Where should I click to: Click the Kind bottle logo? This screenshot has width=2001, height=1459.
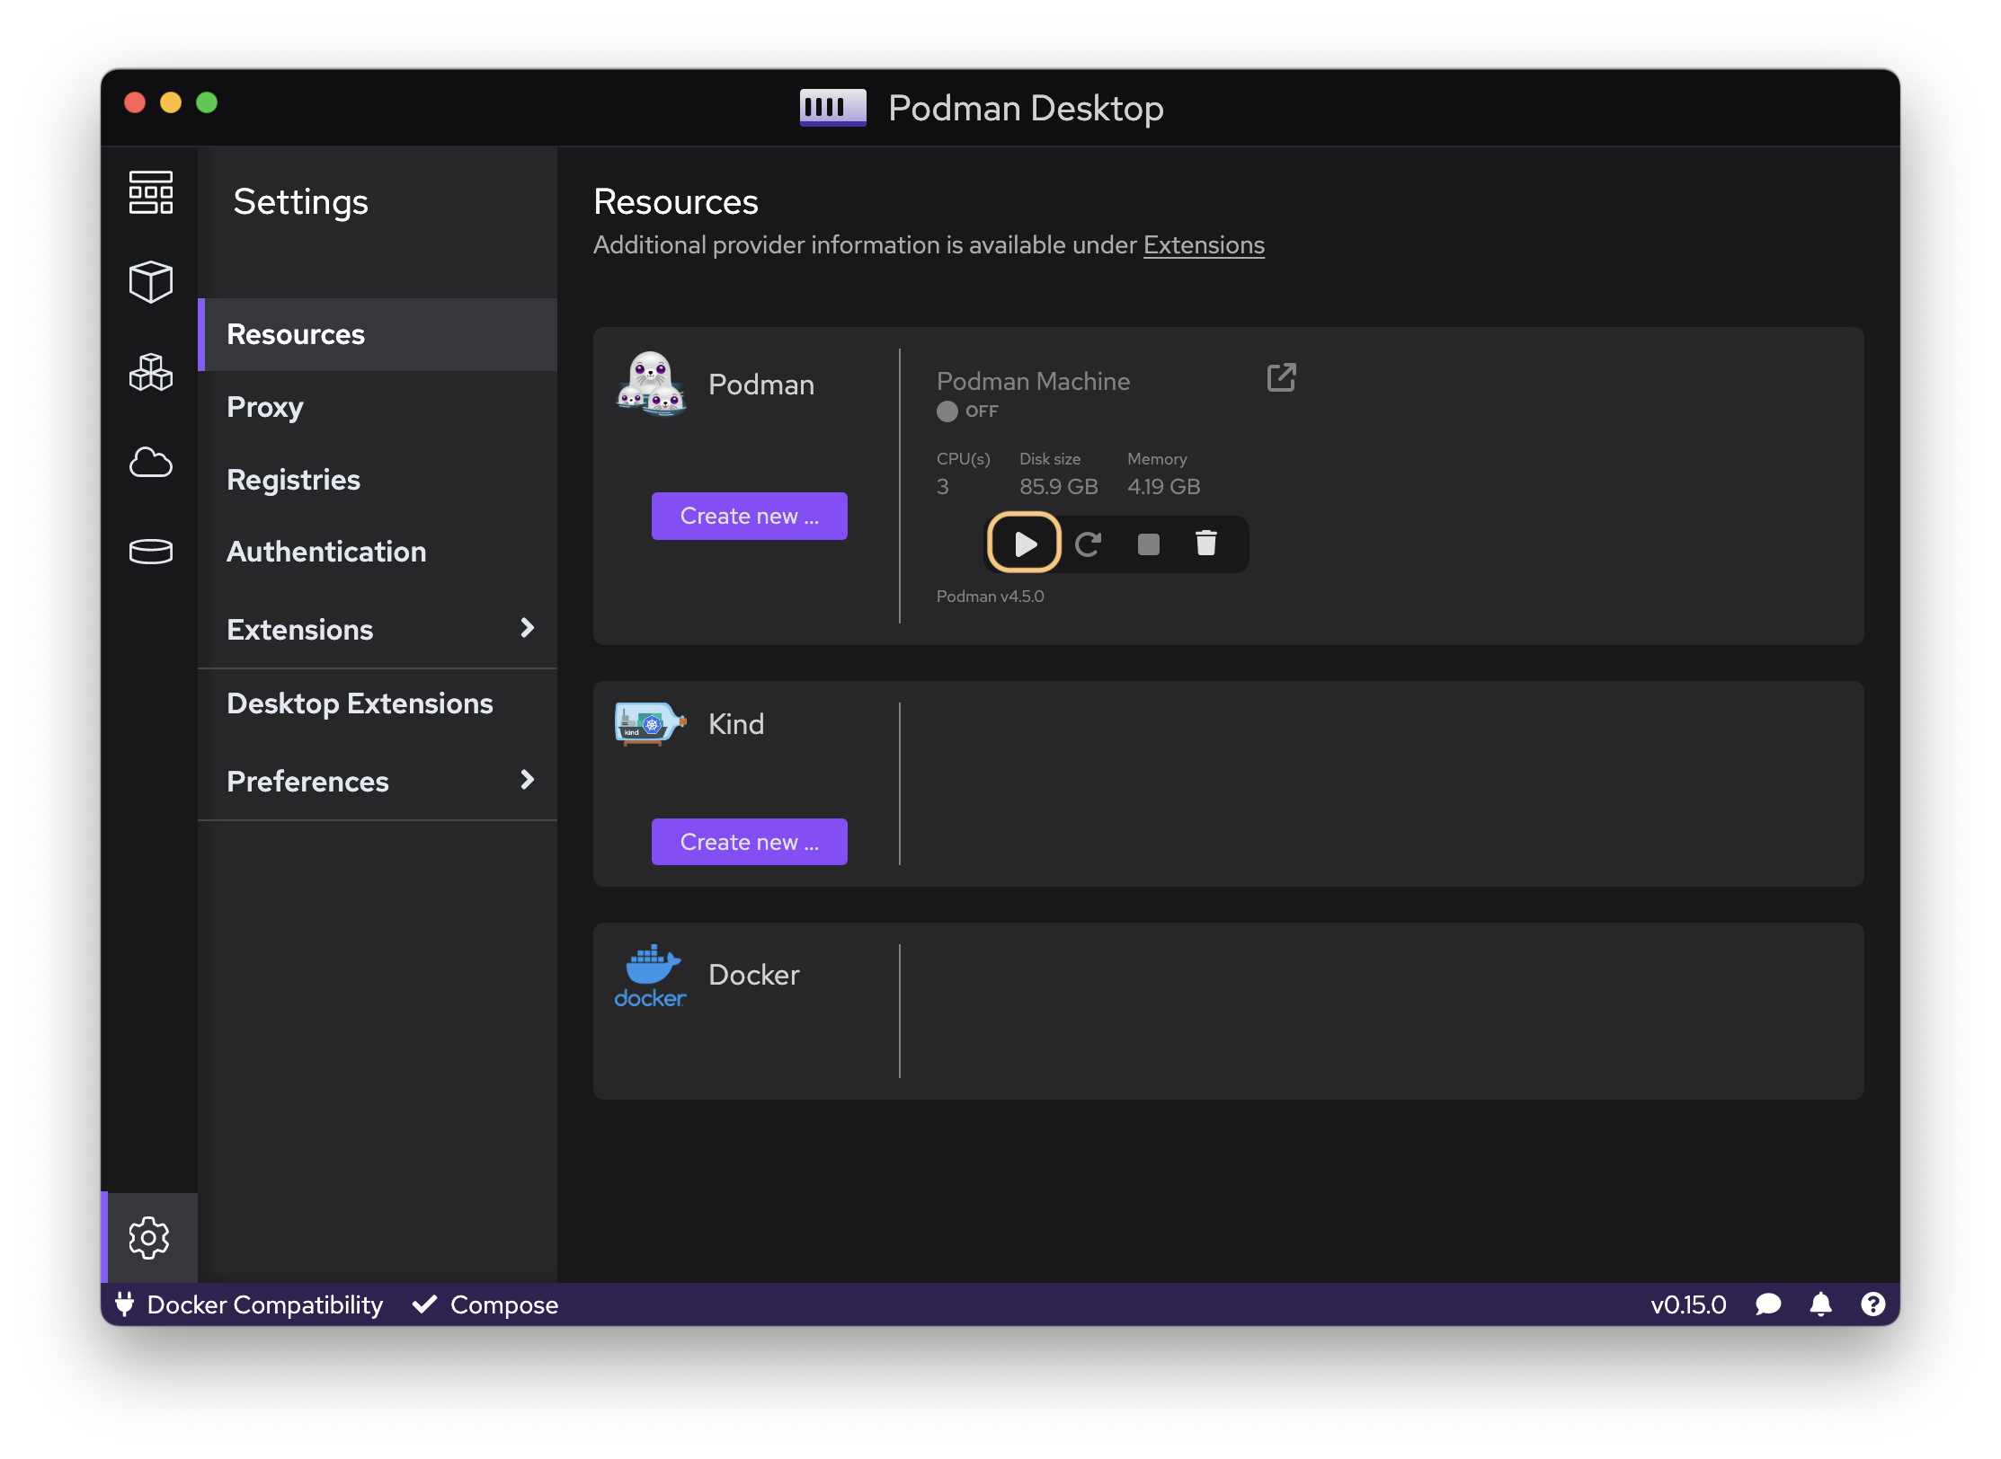pos(651,724)
